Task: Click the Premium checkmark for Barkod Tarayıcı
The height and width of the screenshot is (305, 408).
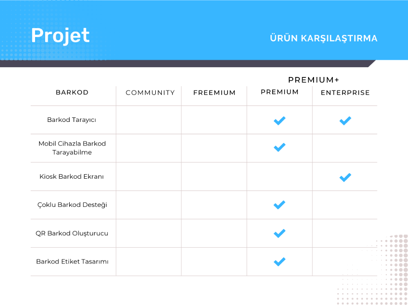Action: pos(279,120)
